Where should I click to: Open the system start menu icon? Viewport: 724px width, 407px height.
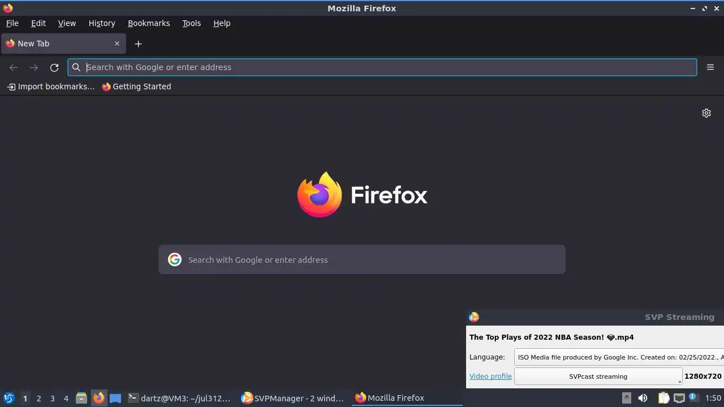[x=8, y=398]
